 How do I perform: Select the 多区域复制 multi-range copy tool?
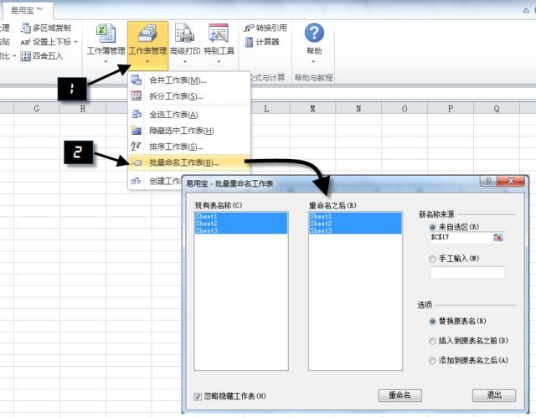point(45,28)
